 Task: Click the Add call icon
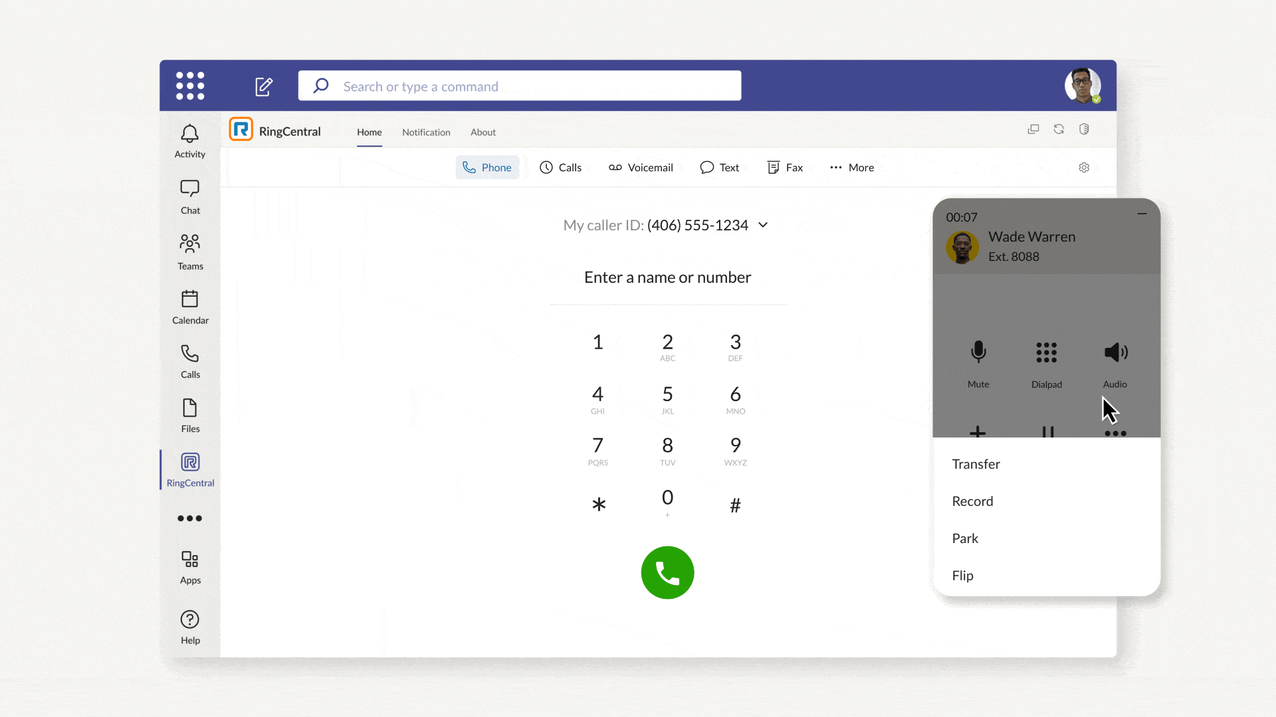pyautogui.click(x=978, y=432)
